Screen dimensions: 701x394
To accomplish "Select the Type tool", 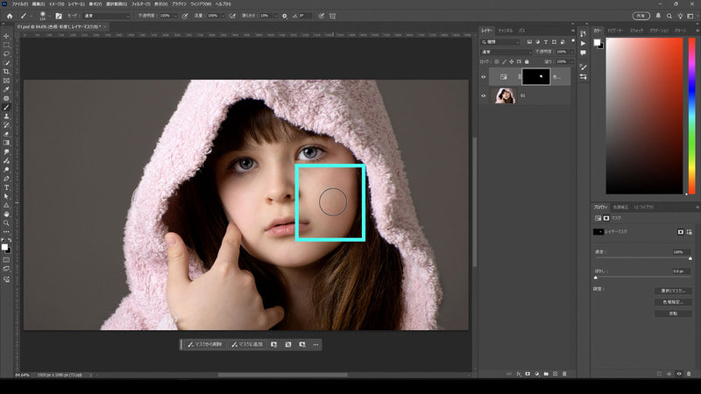I will [x=6, y=186].
